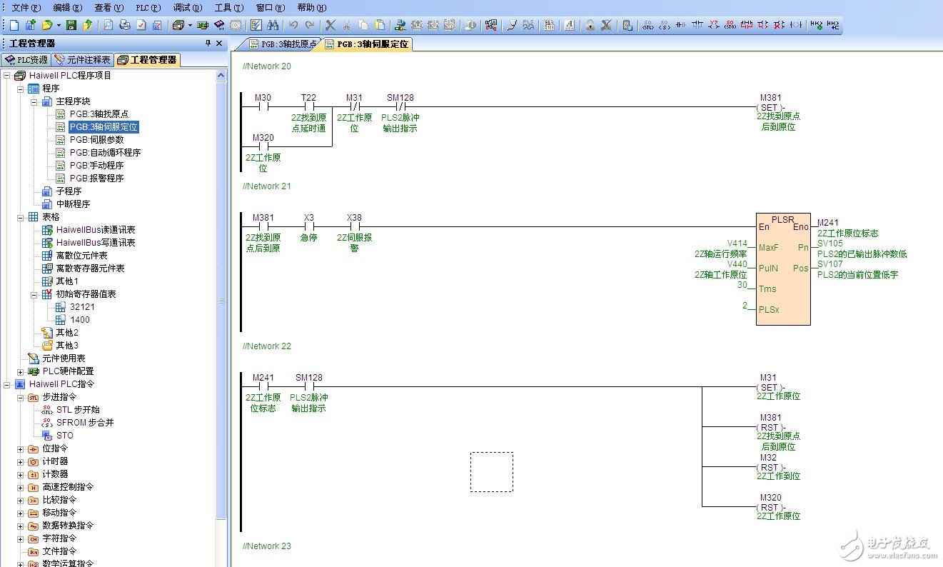Click the Copy toolbar icon
The height and width of the screenshot is (567, 943).
[363, 25]
